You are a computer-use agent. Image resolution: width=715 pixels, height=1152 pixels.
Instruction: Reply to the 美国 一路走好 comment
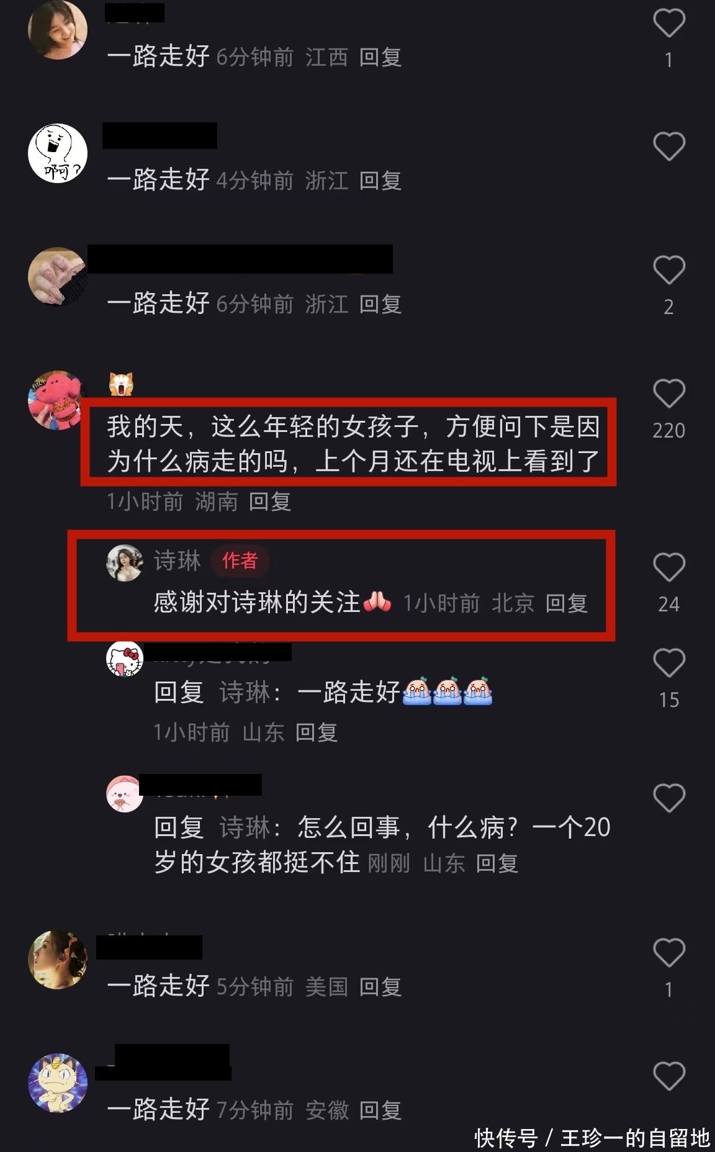coord(380,987)
